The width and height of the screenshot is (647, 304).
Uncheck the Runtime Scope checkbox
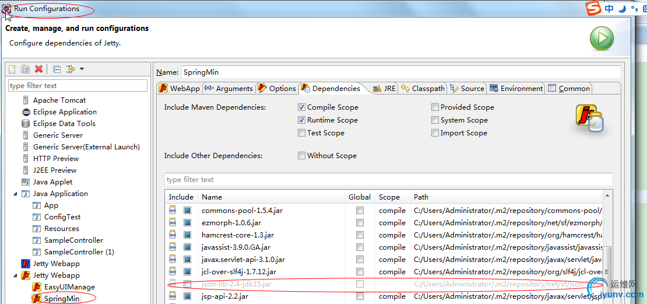[301, 120]
